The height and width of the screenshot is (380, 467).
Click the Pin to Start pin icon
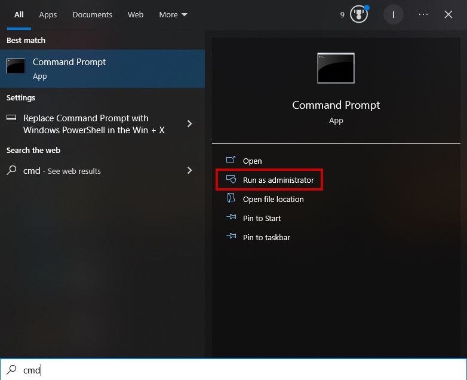[231, 217]
